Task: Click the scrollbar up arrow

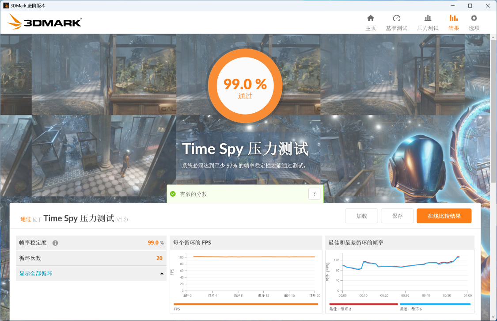Action: tap(493, 37)
